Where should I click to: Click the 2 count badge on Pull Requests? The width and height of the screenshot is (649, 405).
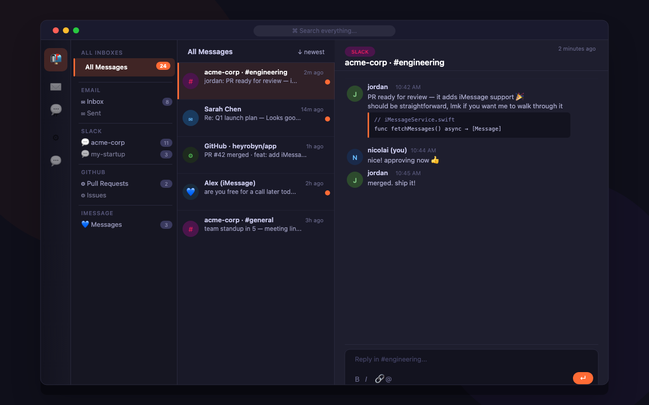point(166,184)
